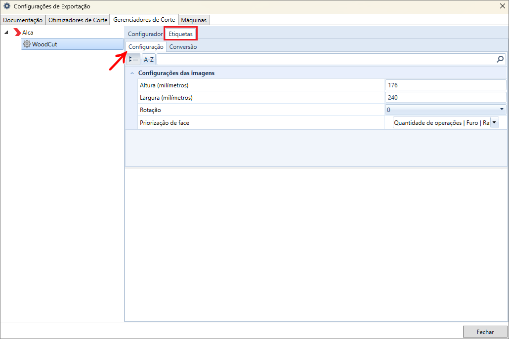This screenshot has width=509, height=339.
Task: Click the Largura (milímetros) label
Action: tap(166, 98)
